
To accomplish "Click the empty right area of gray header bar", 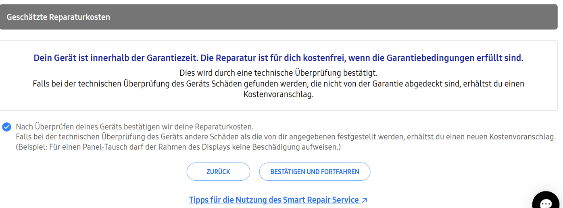I will click(x=403, y=17).
